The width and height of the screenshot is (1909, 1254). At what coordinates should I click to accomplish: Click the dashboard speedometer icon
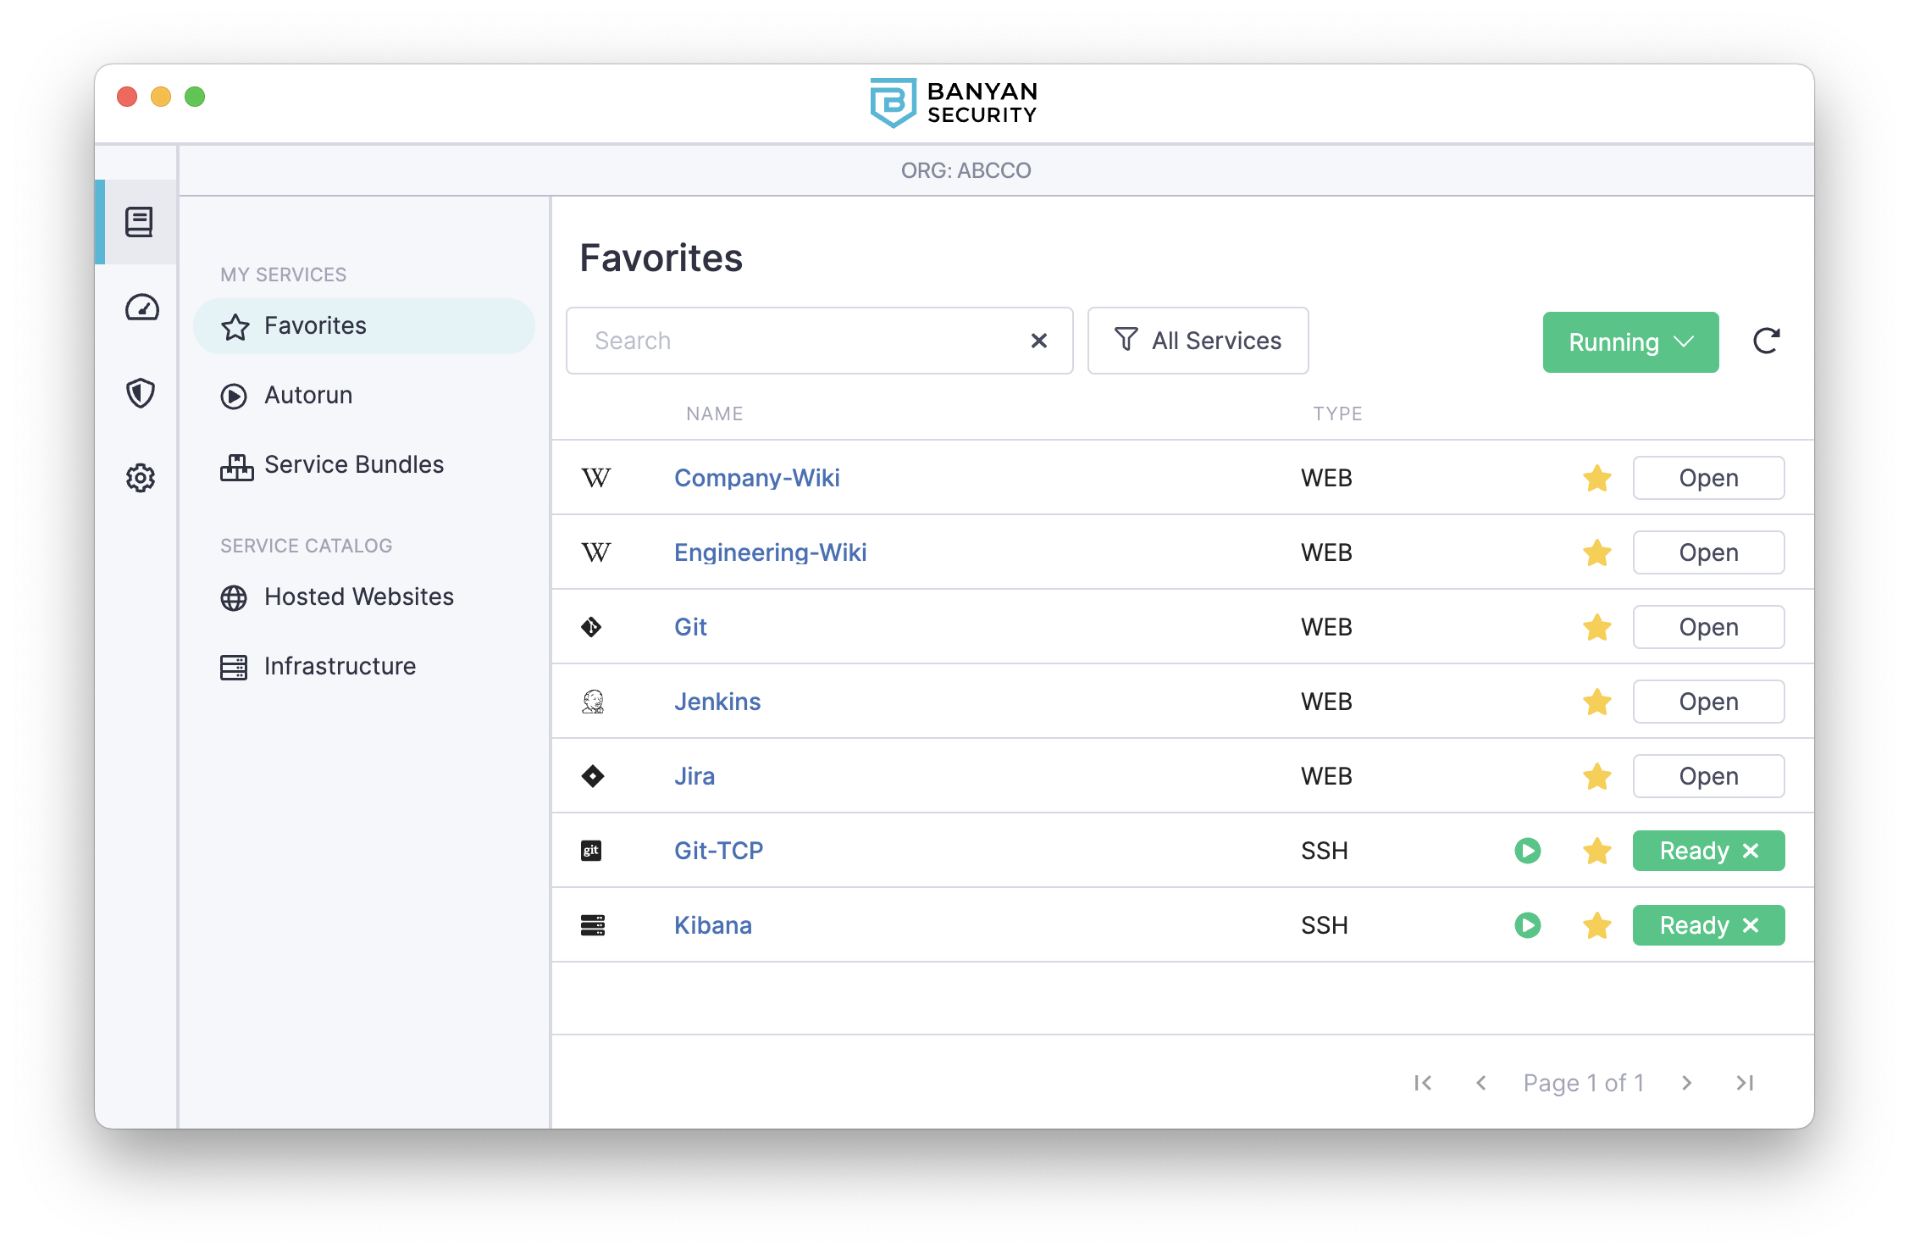(x=138, y=305)
